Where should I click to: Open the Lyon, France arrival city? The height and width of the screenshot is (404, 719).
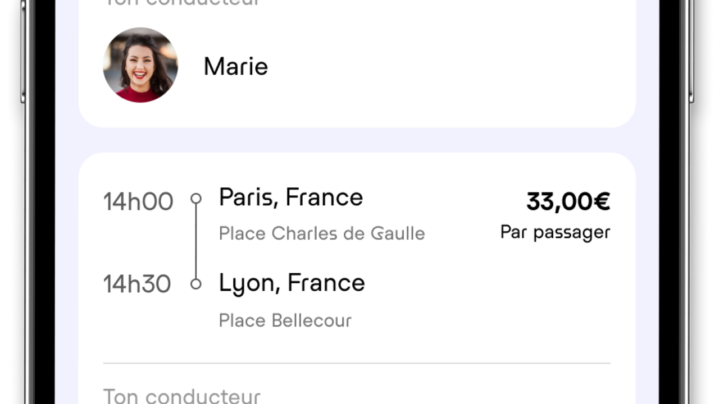(292, 283)
